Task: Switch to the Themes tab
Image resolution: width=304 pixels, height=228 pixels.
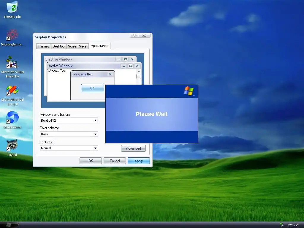Action: (43, 46)
